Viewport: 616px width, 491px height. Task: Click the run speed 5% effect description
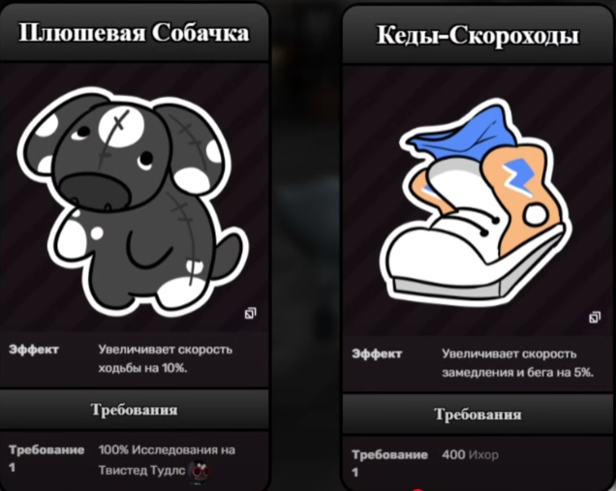pos(517,363)
